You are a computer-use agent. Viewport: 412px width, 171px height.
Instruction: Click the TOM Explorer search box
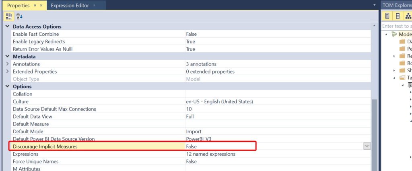(396, 26)
